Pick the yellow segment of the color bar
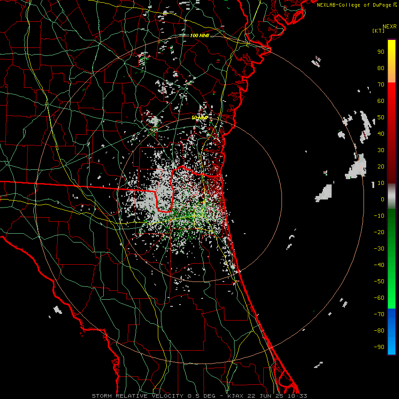This screenshot has height=399, width=399. click(x=391, y=61)
